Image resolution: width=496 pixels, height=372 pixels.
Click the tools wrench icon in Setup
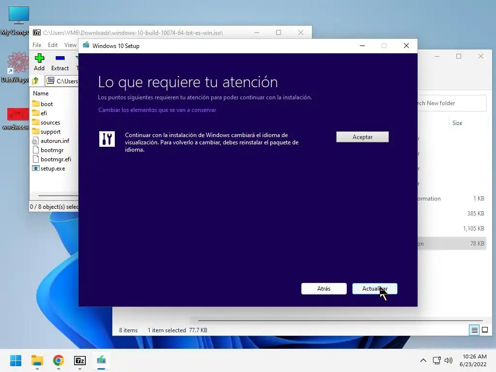(107, 139)
